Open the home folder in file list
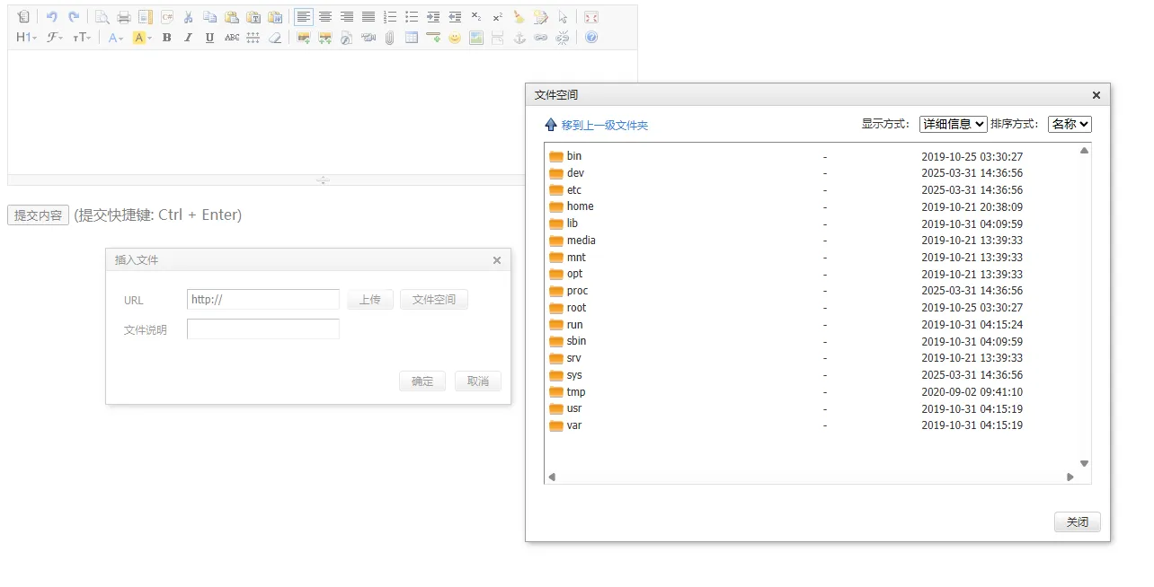 [x=580, y=206]
